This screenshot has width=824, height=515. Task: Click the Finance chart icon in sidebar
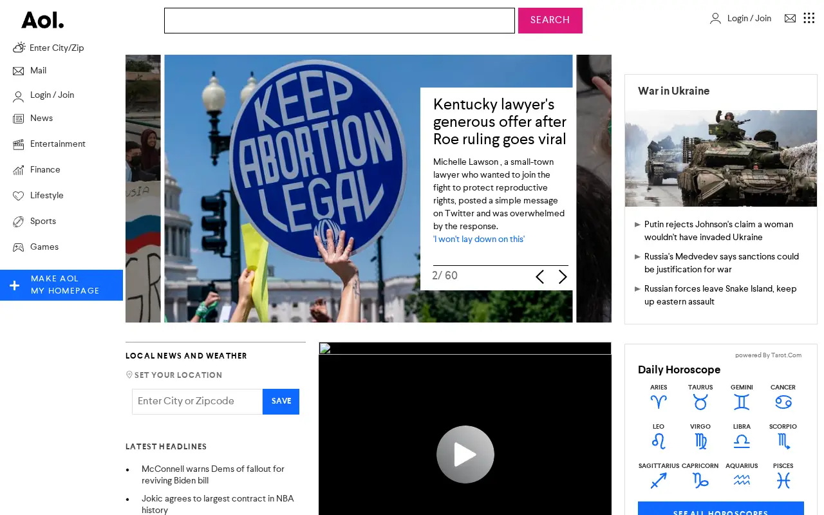[19, 170]
